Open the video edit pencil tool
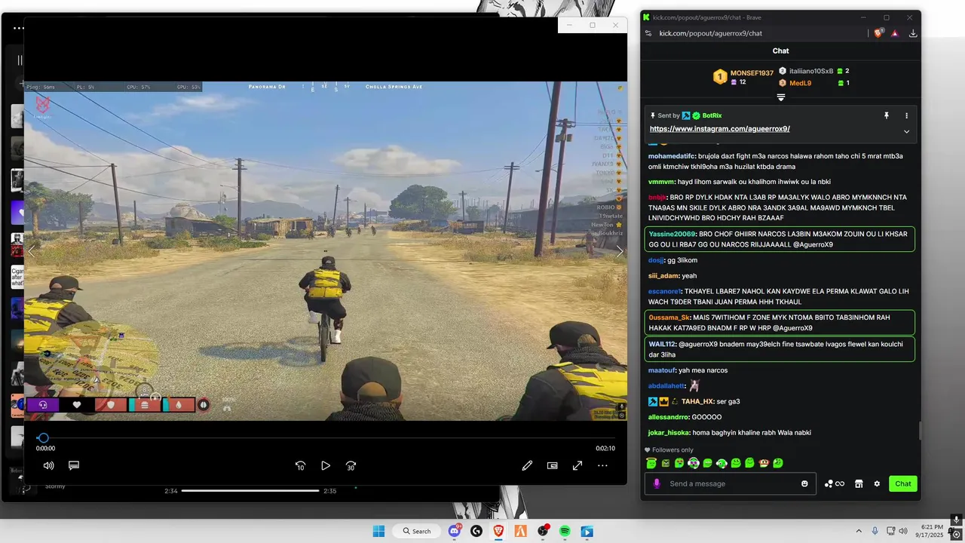The height and width of the screenshot is (543, 965). click(x=527, y=465)
